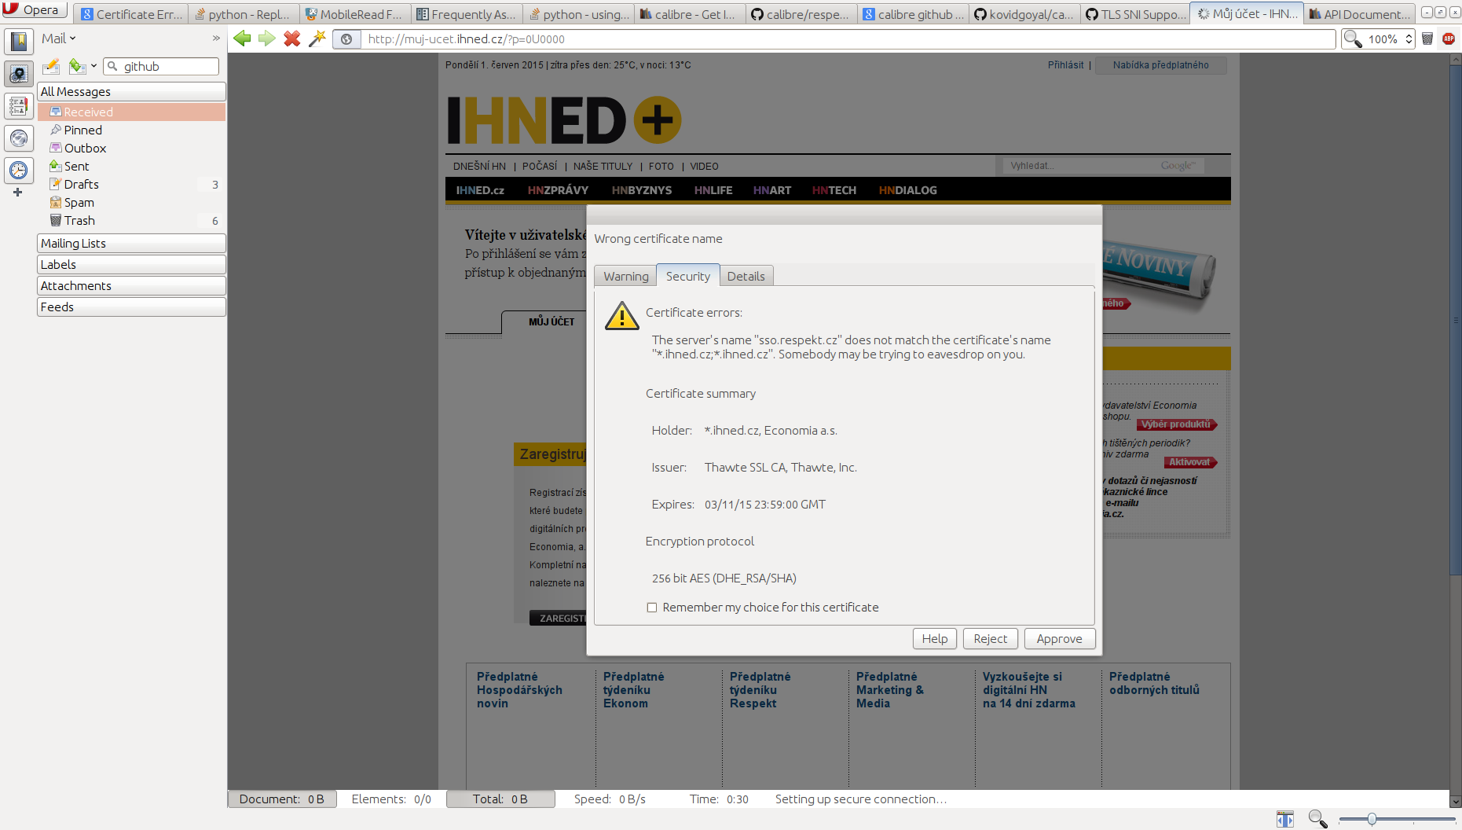This screenshot has height=830, width=1462.
Task: Click the plus icon to add a panel
Action: coord(17,193)
